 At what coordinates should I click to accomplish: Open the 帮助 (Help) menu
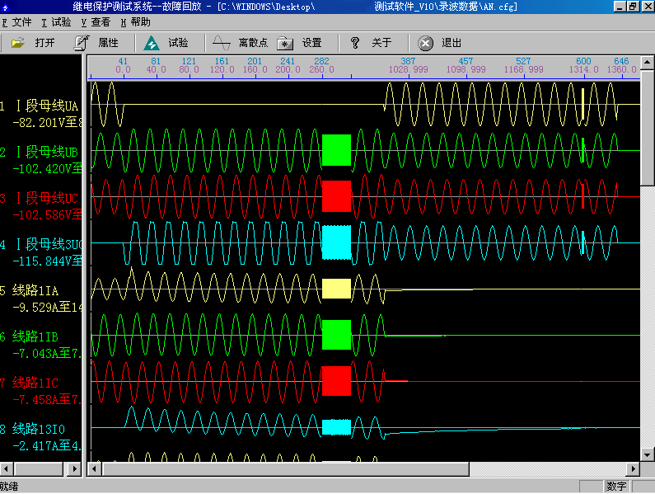135,22
